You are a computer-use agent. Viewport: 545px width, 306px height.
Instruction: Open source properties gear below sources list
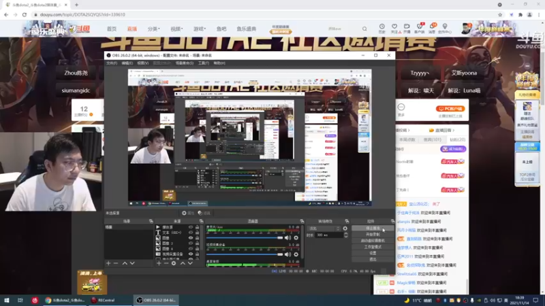coord(174,263)
